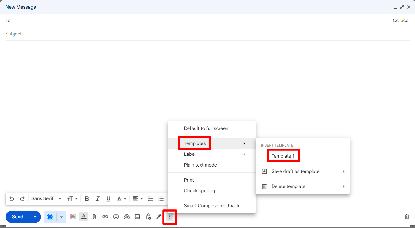Insert Template 1
415x228 pixels.
click(302, 156)
